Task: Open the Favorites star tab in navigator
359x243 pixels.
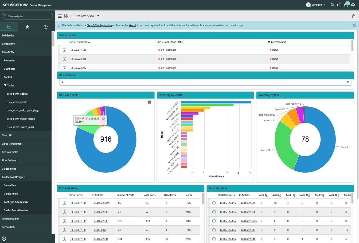Action: point(27,27)
